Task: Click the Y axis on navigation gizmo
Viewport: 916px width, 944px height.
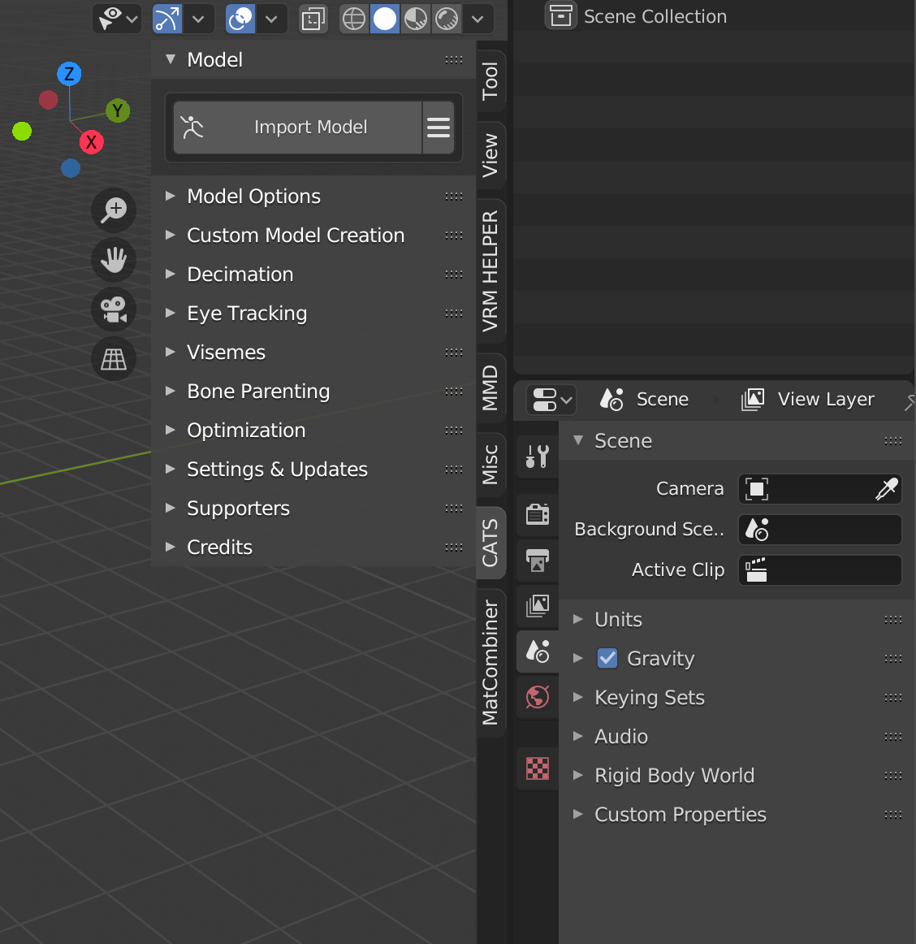Action: [x=118, y=110]
